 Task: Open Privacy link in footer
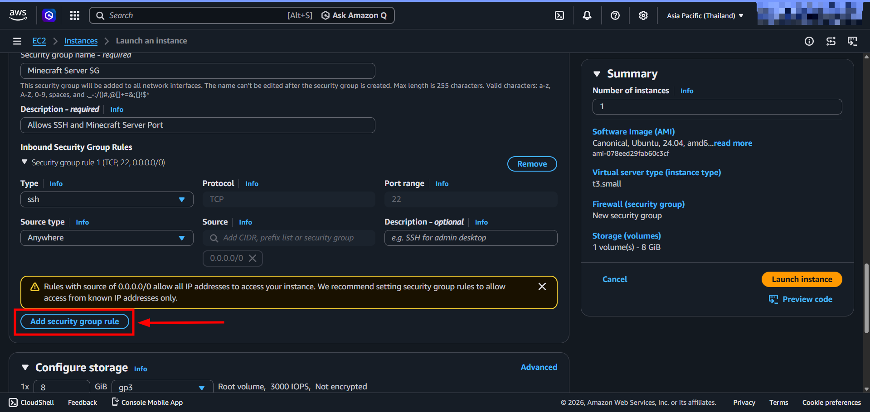[x=744, y=402]
